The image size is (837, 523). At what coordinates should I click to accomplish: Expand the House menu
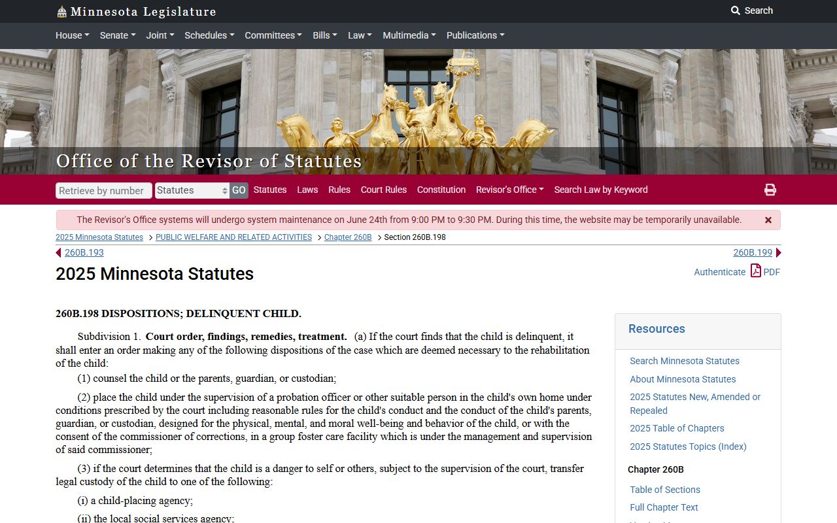(x=72, y=35)
